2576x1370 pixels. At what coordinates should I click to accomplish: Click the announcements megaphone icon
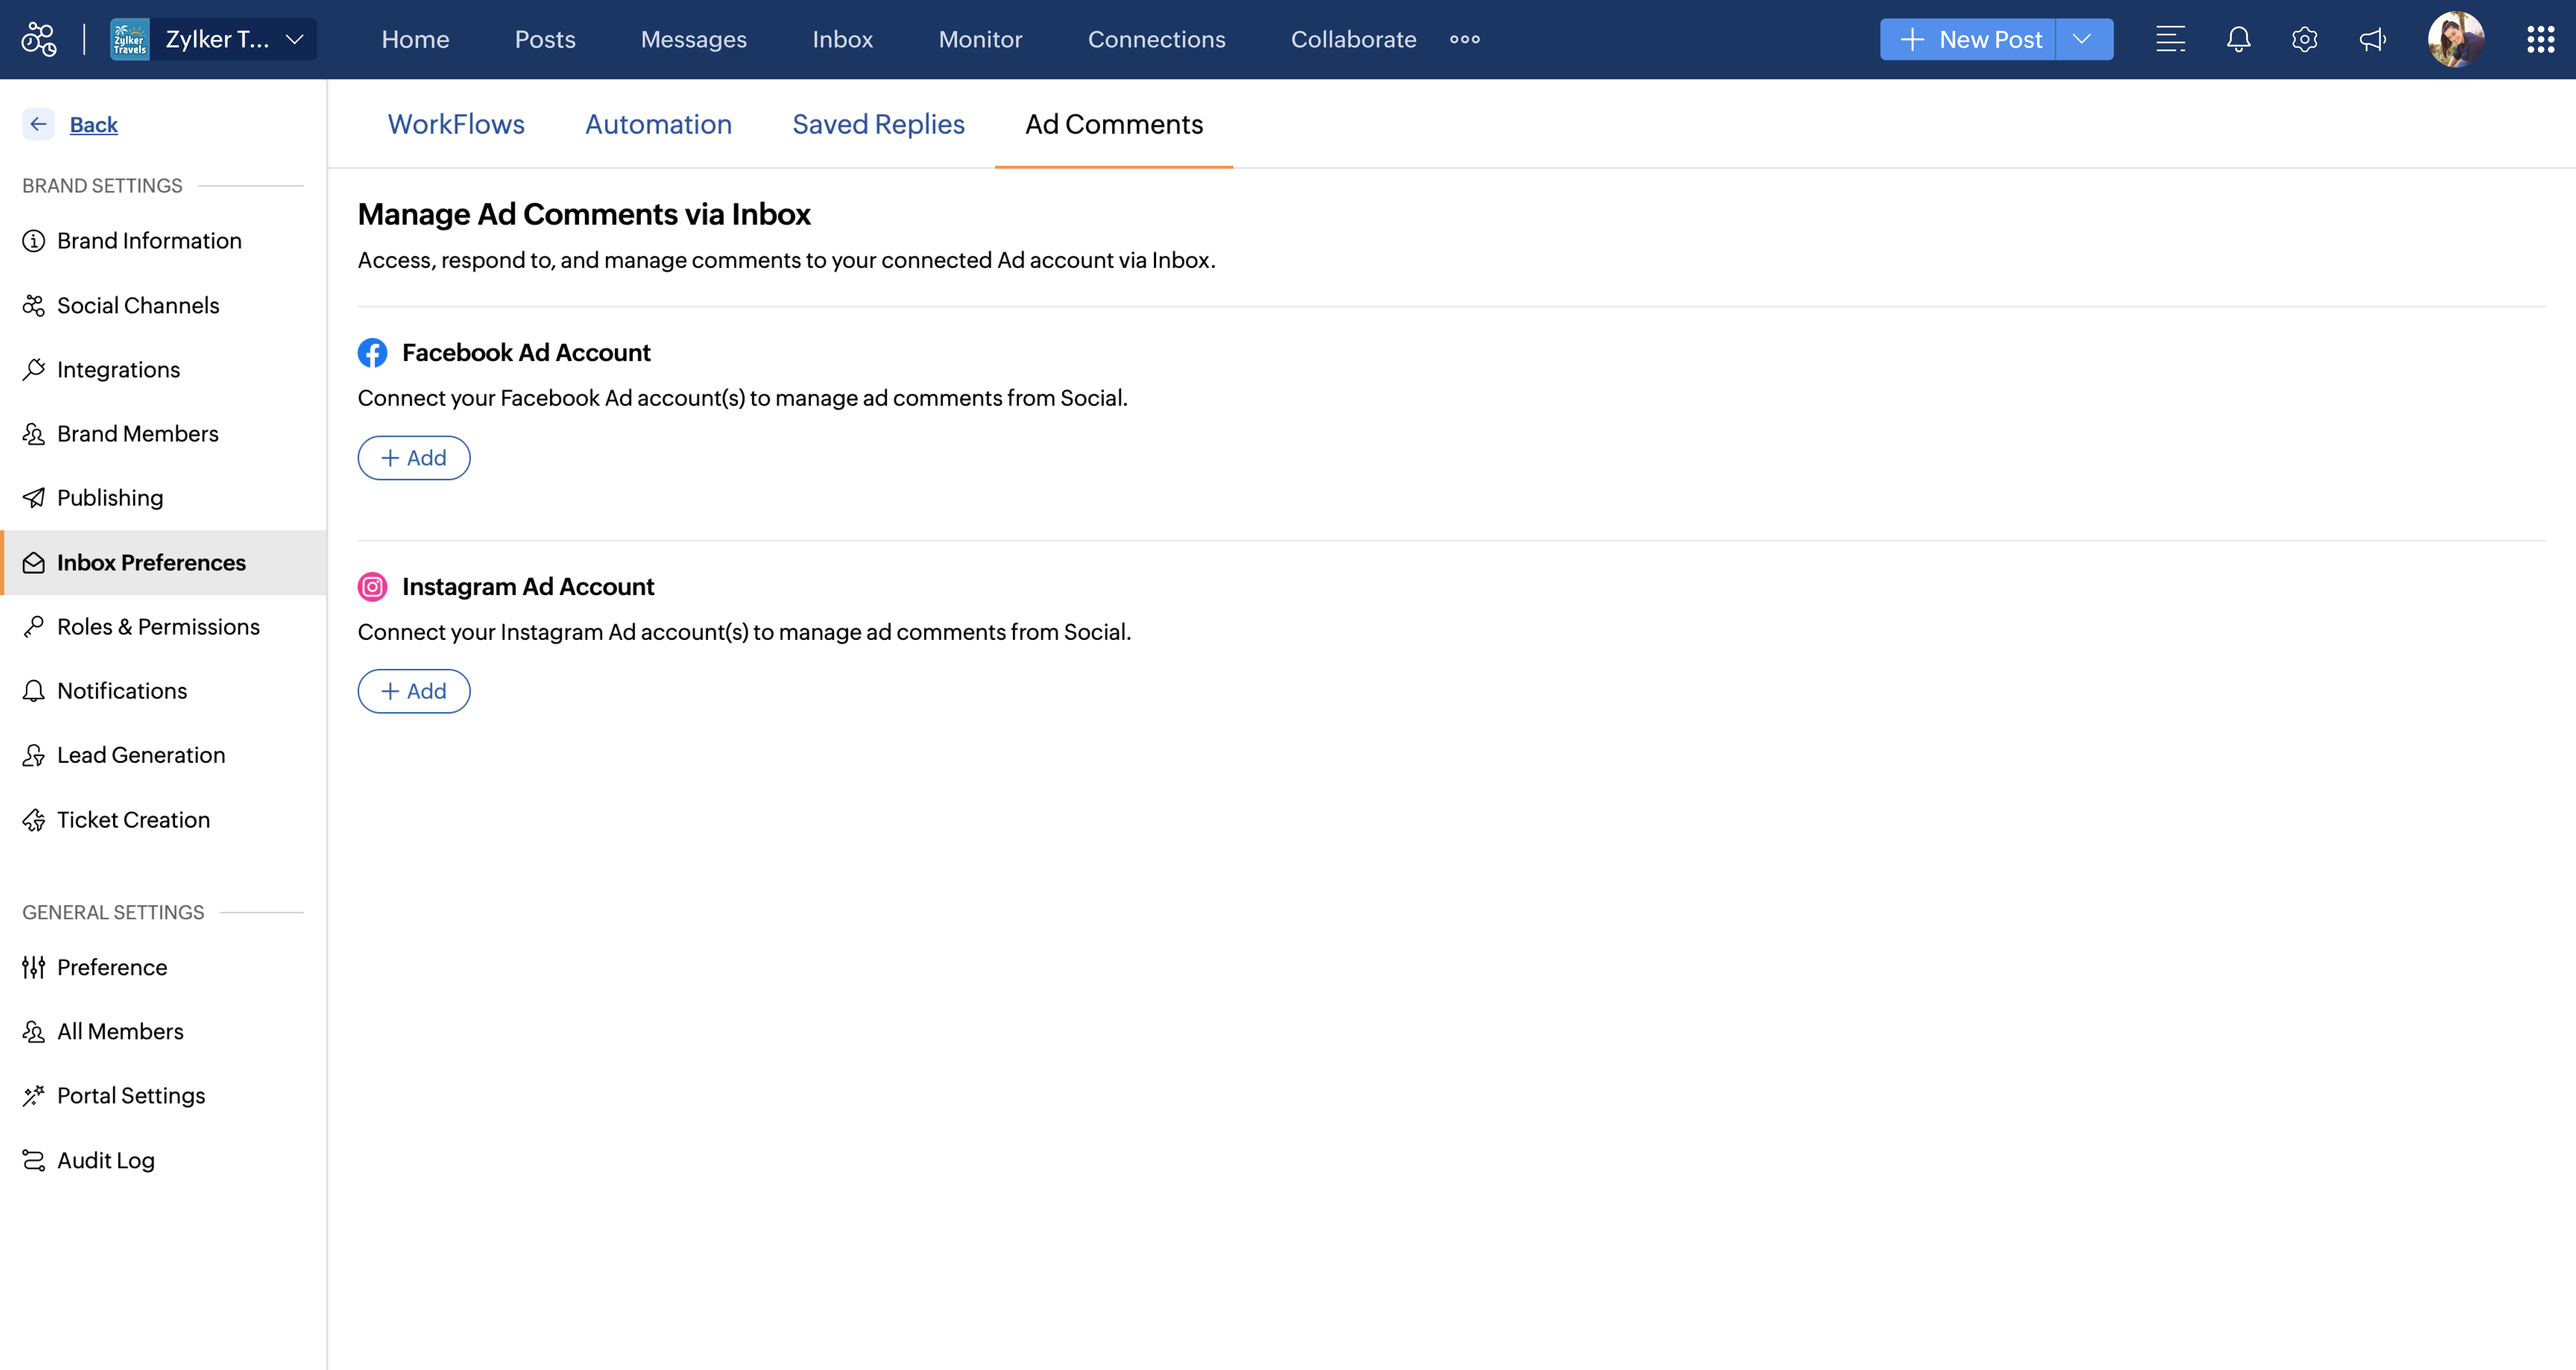(x=2372, y=39)
